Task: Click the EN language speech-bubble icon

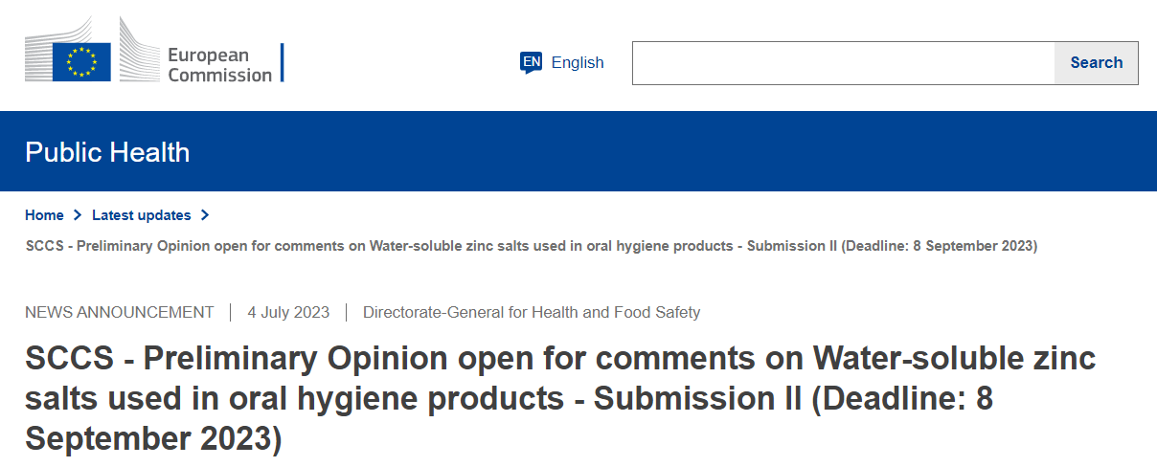Action: (x=531, y=62)
